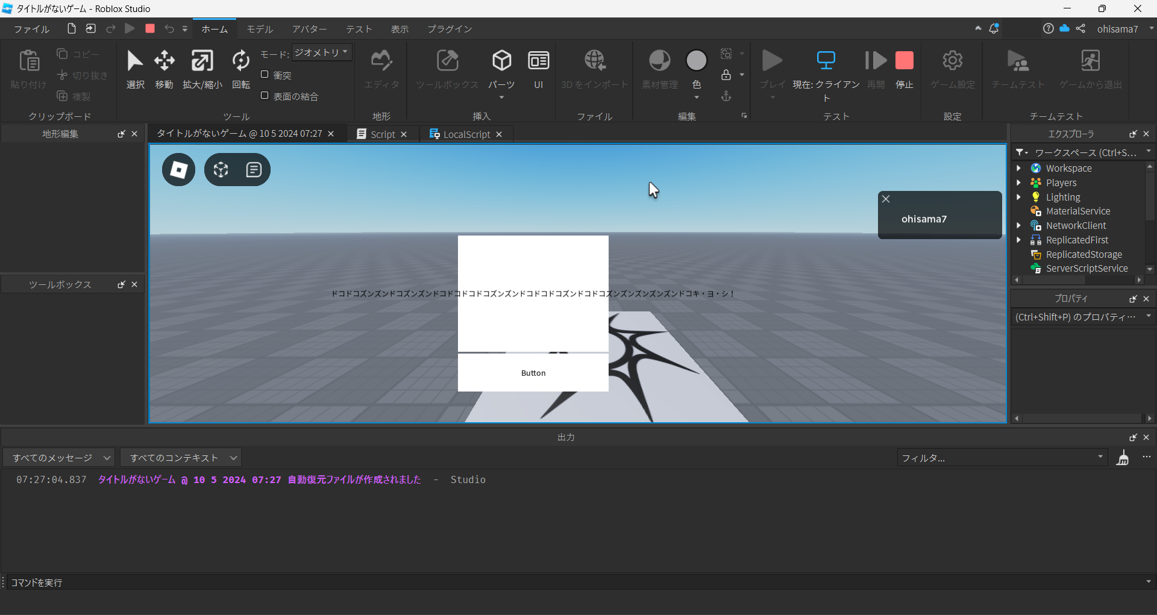The height and width of the screenshot is (615, 1157).
Task: Clear the output with the broom icon
Action: pos(1123,458)
